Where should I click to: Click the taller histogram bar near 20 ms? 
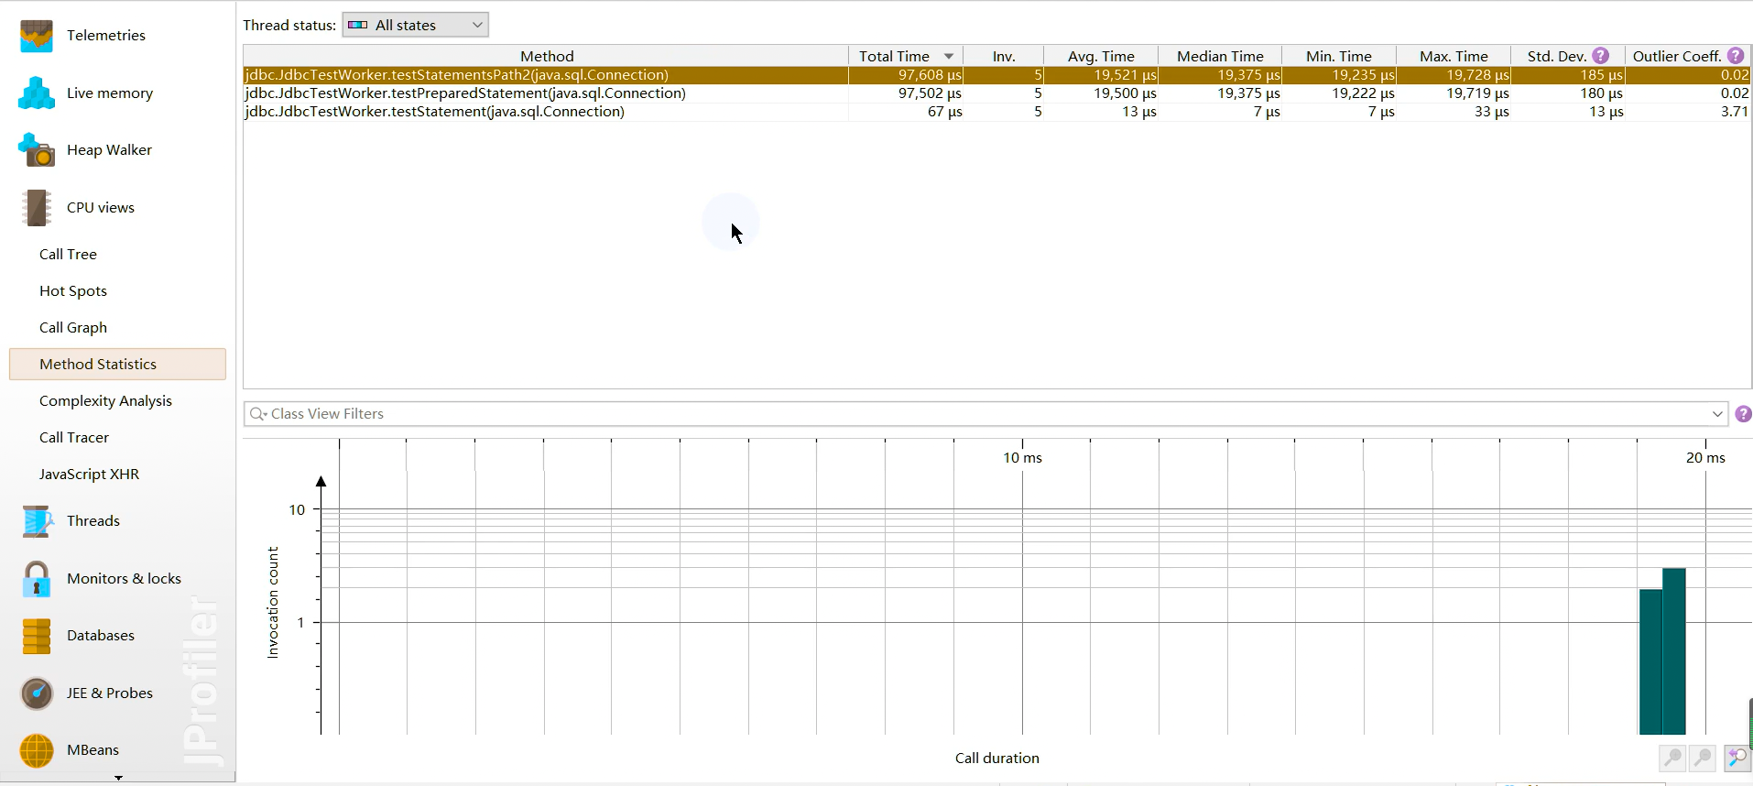pyautogui.click(x=1673, y=651)
